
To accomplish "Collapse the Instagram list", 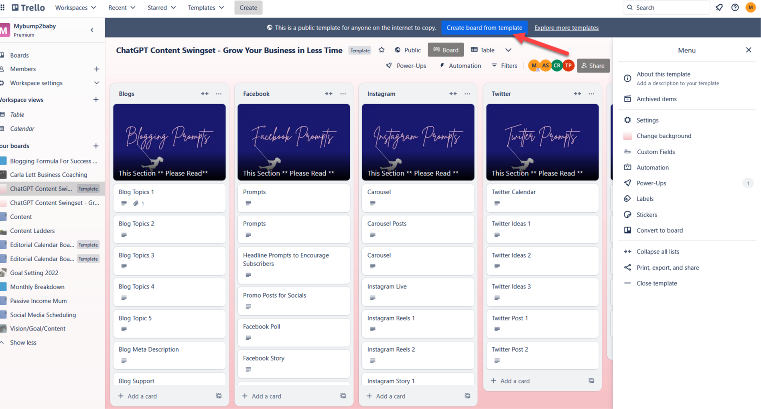I will [x=453, y=94].
